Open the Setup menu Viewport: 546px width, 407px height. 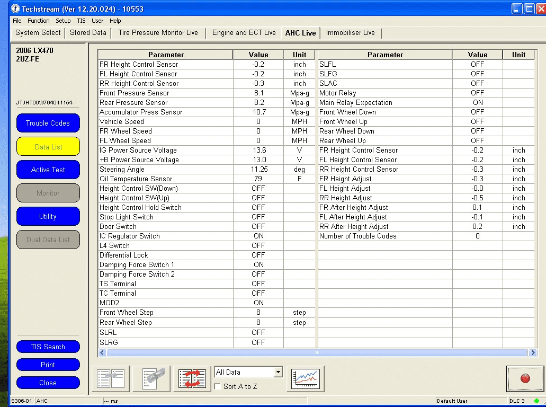pos(63,21)
